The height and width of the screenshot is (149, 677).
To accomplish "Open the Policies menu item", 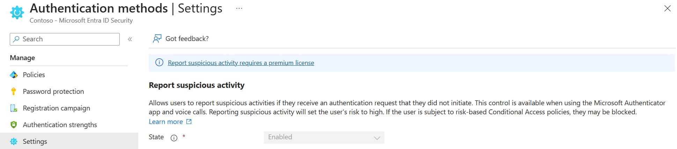I will pyautogui.click(x=34, y=75).
